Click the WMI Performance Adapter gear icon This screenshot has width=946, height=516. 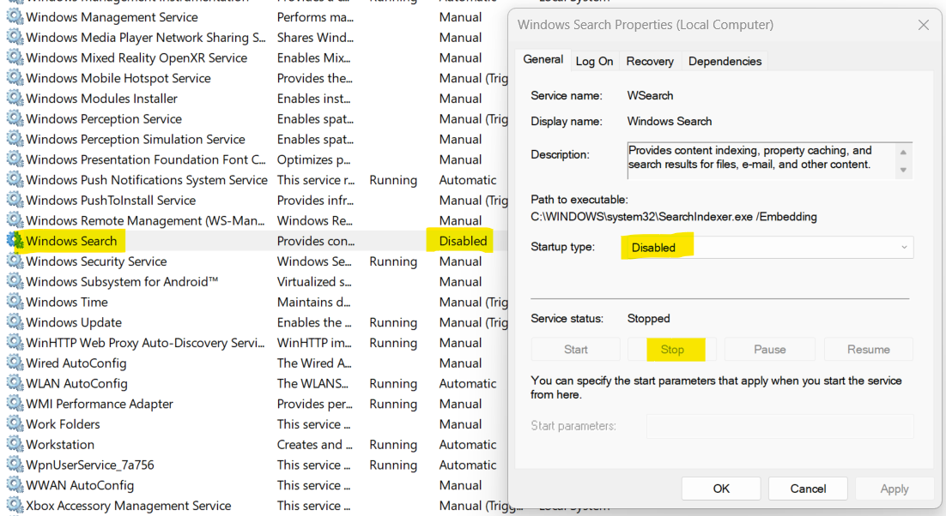(15, 404)
